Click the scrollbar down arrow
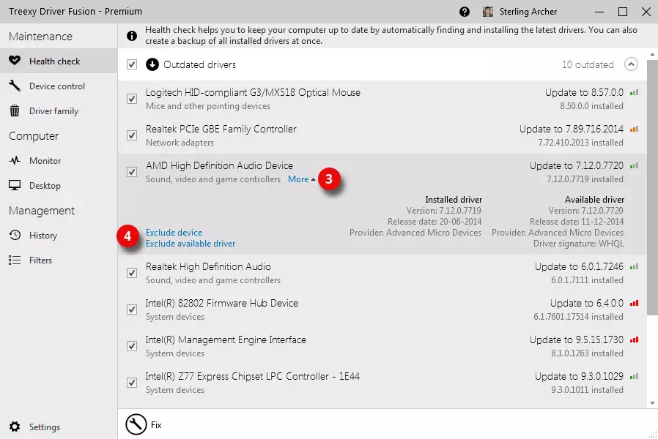 click(652, 403)
